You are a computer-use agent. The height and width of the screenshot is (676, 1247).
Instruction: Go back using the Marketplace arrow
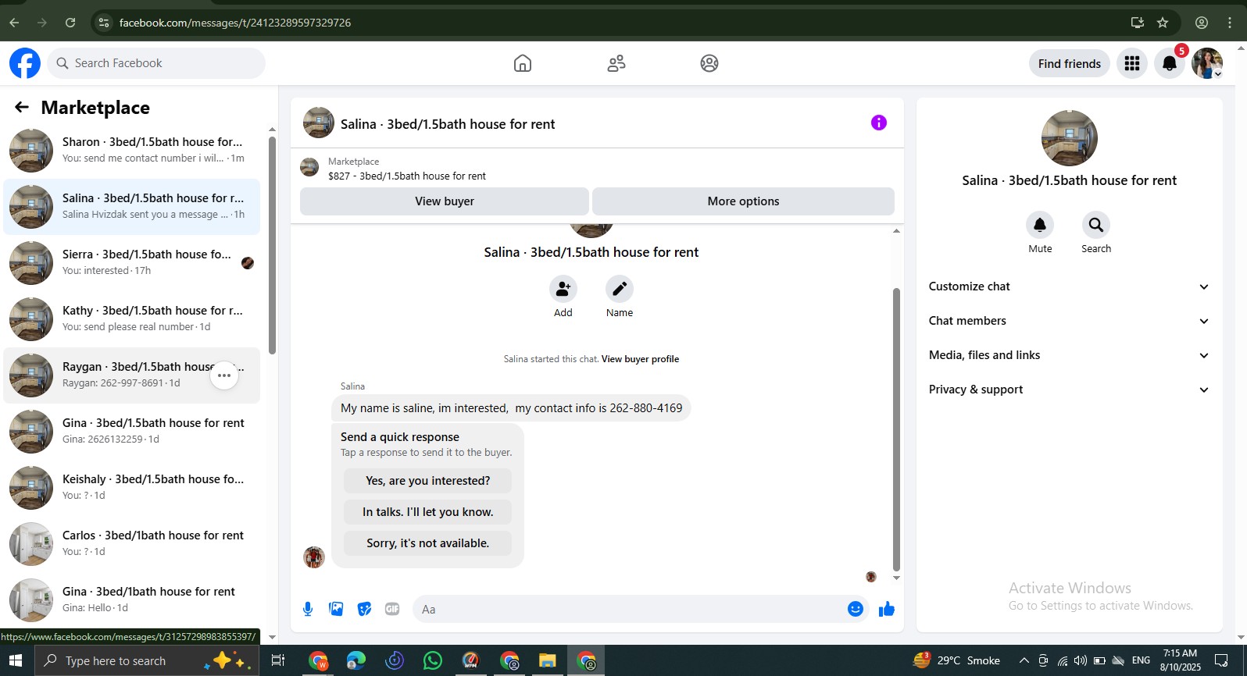22,107
